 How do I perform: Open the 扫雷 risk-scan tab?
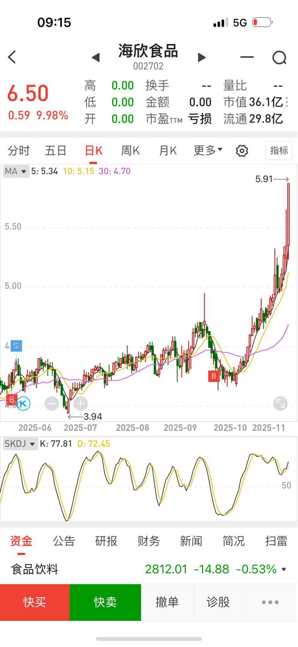[x=276, y=541]
